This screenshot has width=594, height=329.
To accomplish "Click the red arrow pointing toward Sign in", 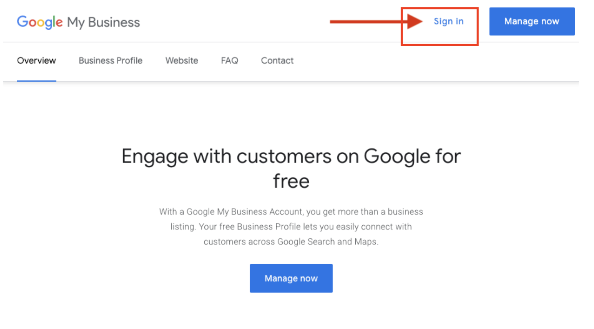I will (376, 22).
